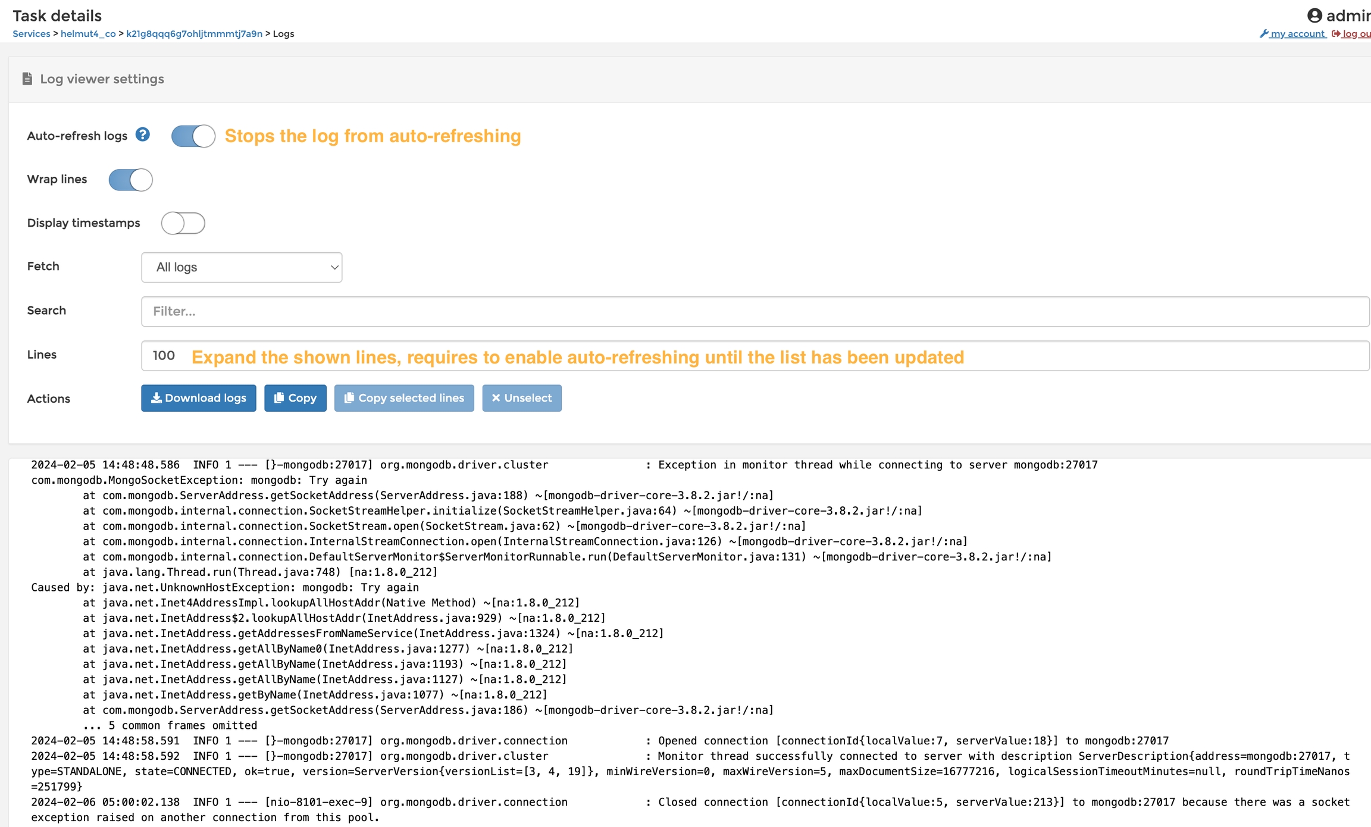Turn off the Wrap lines switch
The image size is (1371, 827).
(x=130, y=180)
